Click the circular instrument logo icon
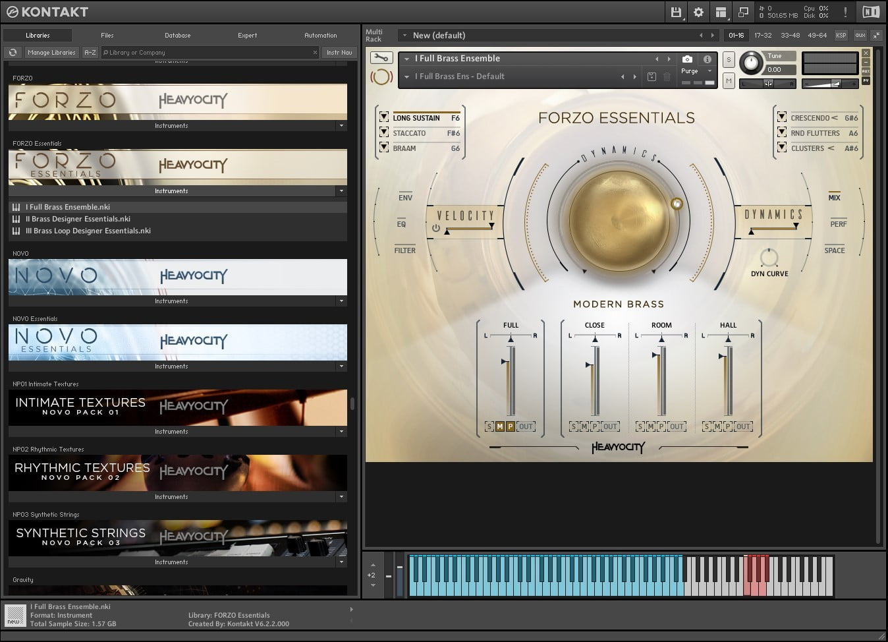The height and width of the screenshot is (642, 888). pyautogui.click(x=381, y=77)
